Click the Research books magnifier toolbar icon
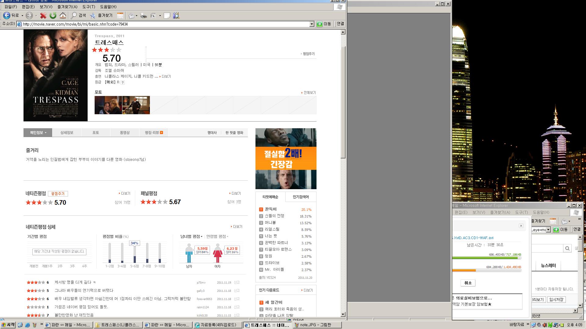 pyautogui.click(x=176, y=16)
